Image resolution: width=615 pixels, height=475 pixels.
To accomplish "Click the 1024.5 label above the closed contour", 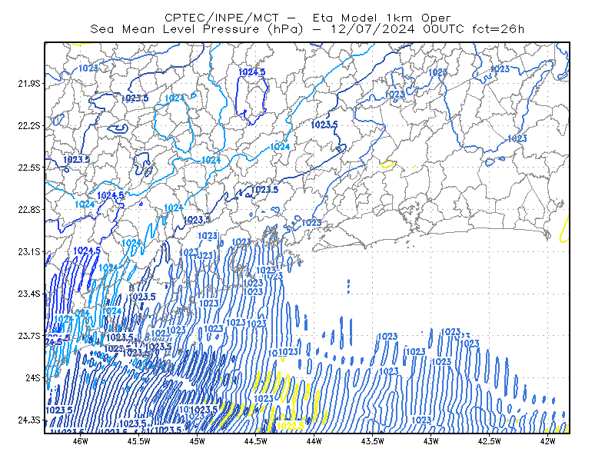I will [x=252, y=72].
